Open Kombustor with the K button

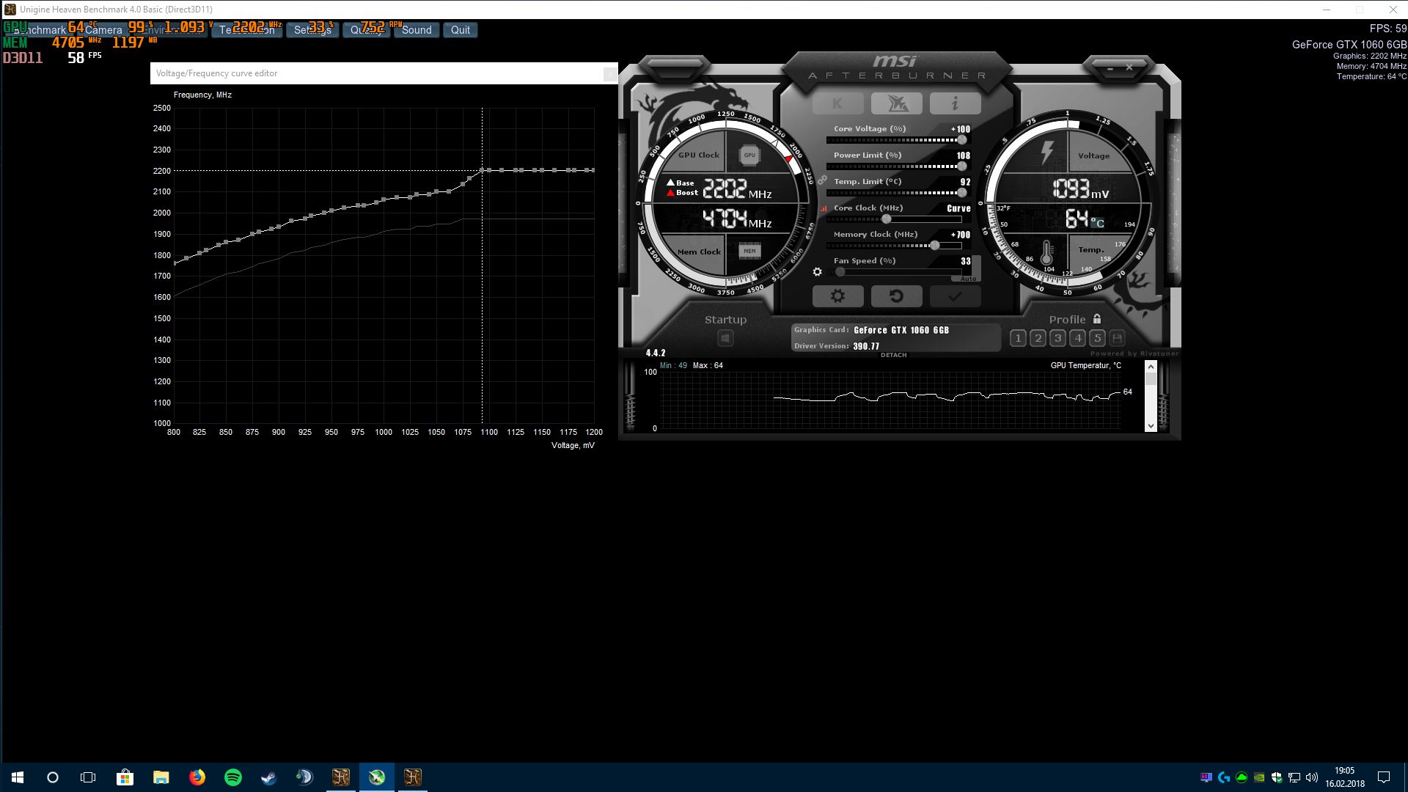(837, 104)
